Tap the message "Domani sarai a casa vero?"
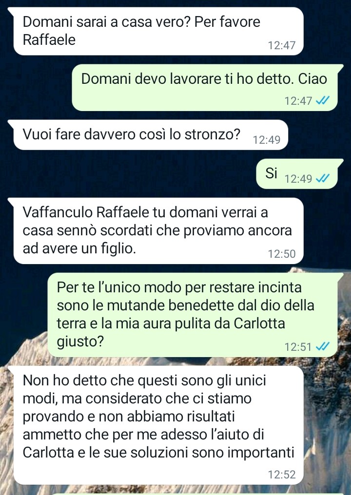Viewport: 351px width, 495px height. 158,31
